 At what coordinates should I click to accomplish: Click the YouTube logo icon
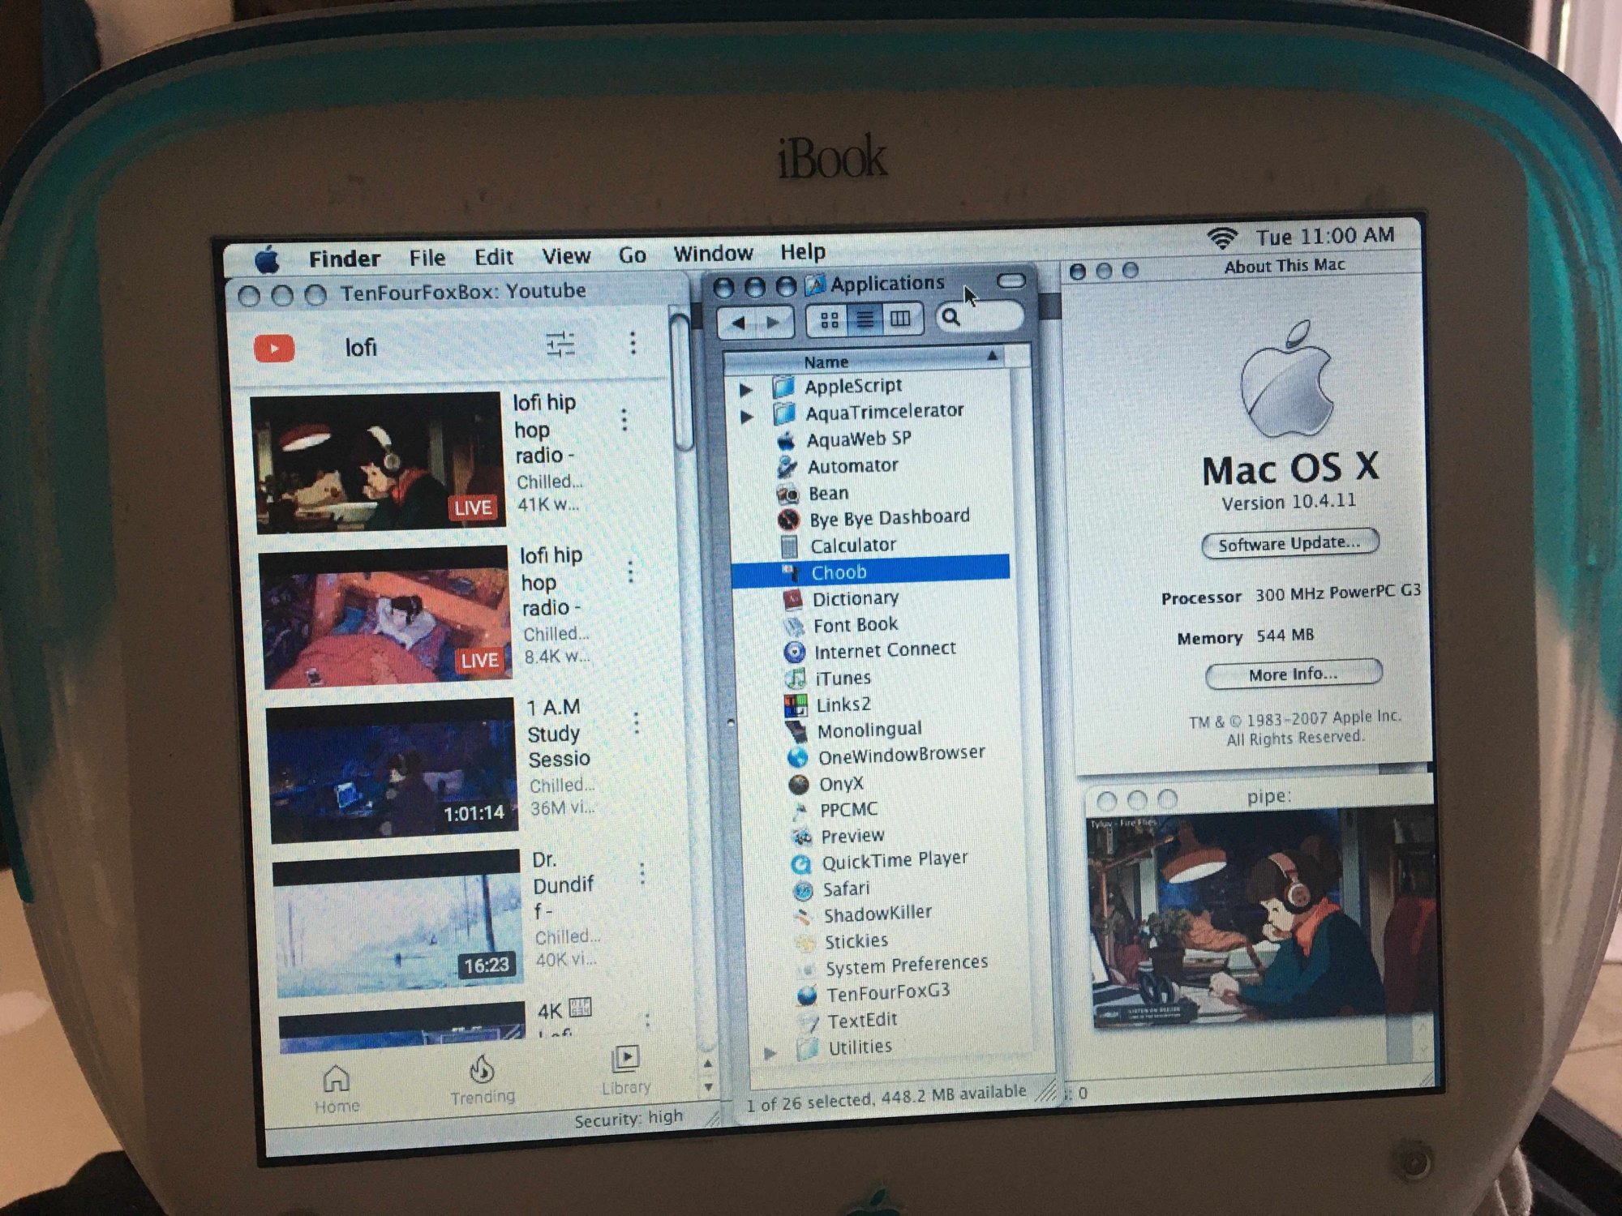pyautogui.click(x=274, y=349)
